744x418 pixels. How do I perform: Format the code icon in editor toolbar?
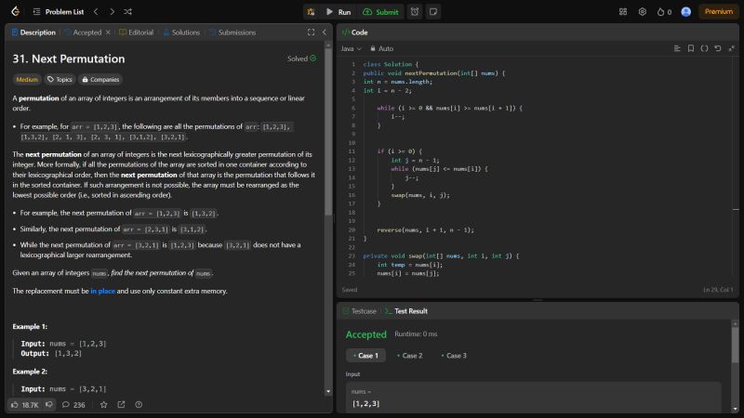click(x=677, y=48)
